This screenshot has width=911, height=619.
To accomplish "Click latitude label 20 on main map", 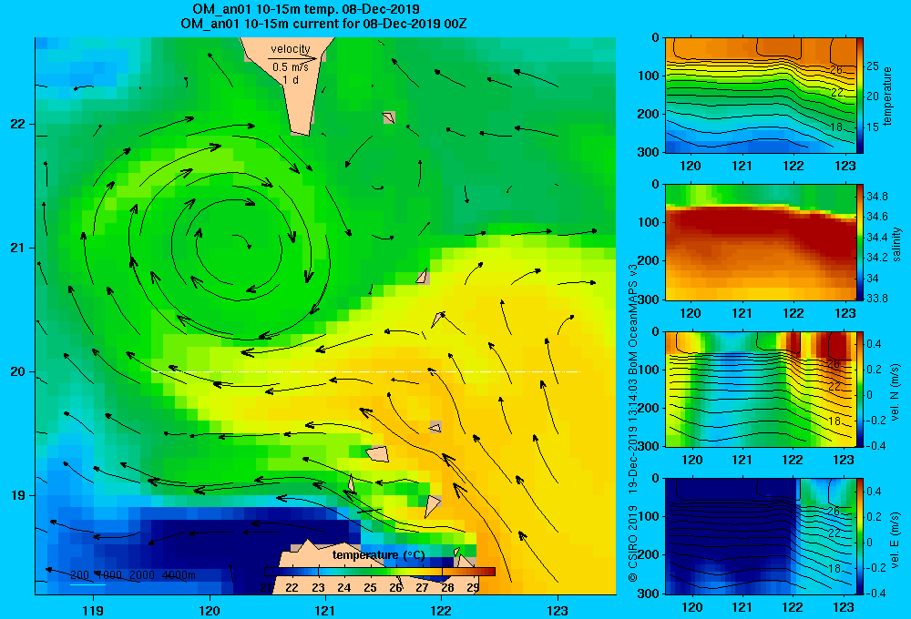I will (x=18, y=371).
